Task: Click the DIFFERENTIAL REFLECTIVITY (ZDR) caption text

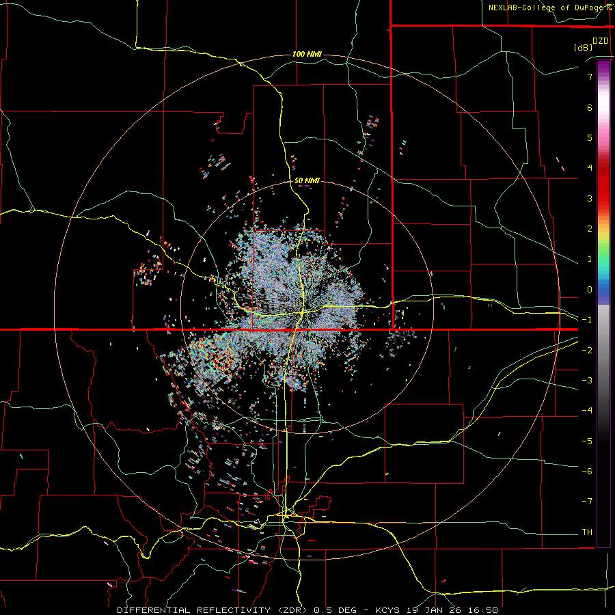Action: 213,610
